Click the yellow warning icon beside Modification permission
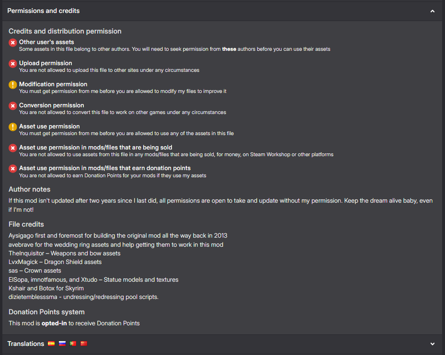The width and height of the screenshot is (445, 355). tap(13, 85)
